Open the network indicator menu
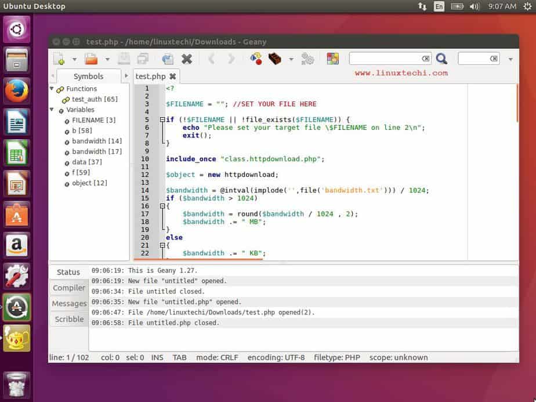This screenshot has width=536, height=402. pos(422,6)
